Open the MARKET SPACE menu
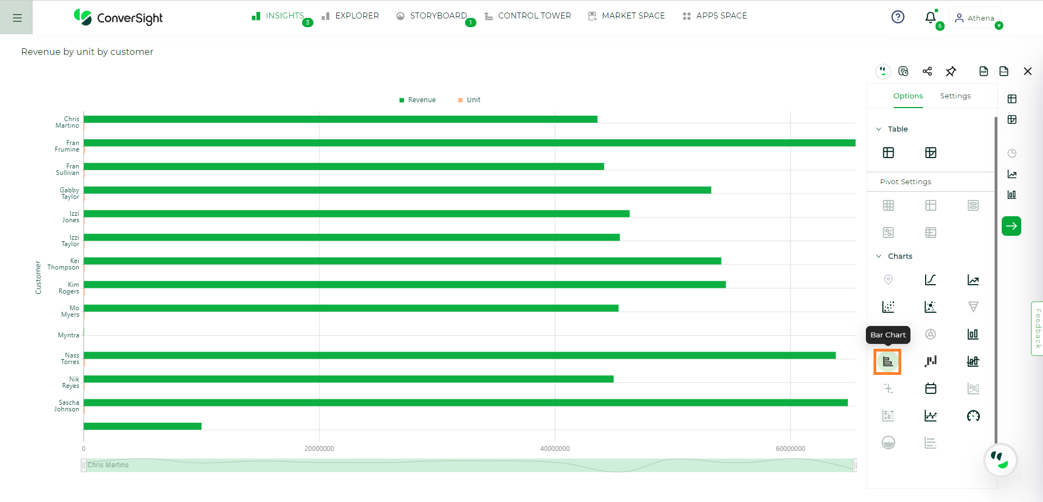 pyautogui.click(x=626, y=16)
